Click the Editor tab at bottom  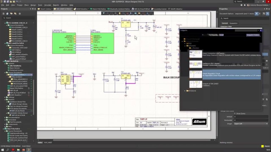(x=40, y=143)
